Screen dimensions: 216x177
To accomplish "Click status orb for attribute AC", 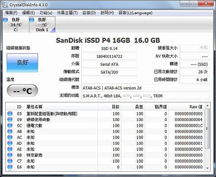I will [10, 137].
